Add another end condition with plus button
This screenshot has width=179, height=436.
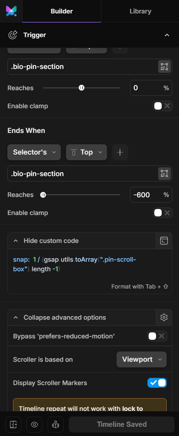(x=120, y=152)
